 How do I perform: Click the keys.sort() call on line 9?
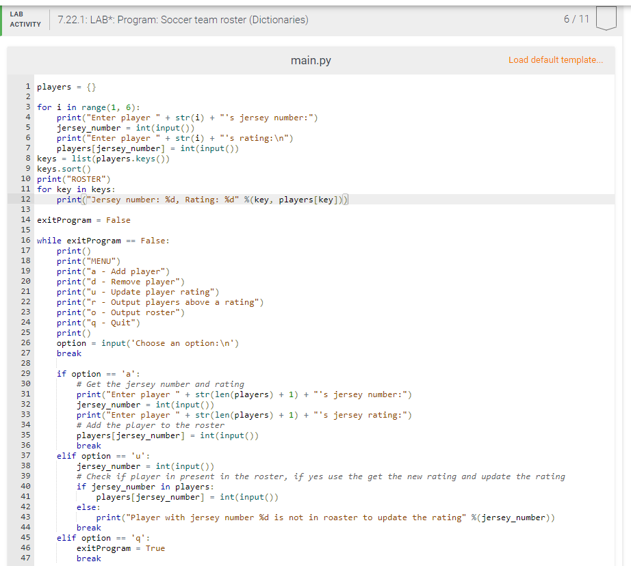coord(71,168)
